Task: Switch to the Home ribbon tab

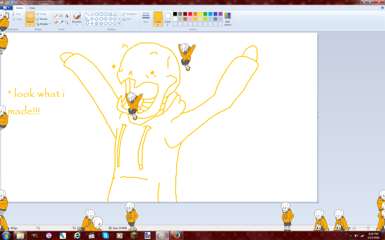Action: (19, 8)
